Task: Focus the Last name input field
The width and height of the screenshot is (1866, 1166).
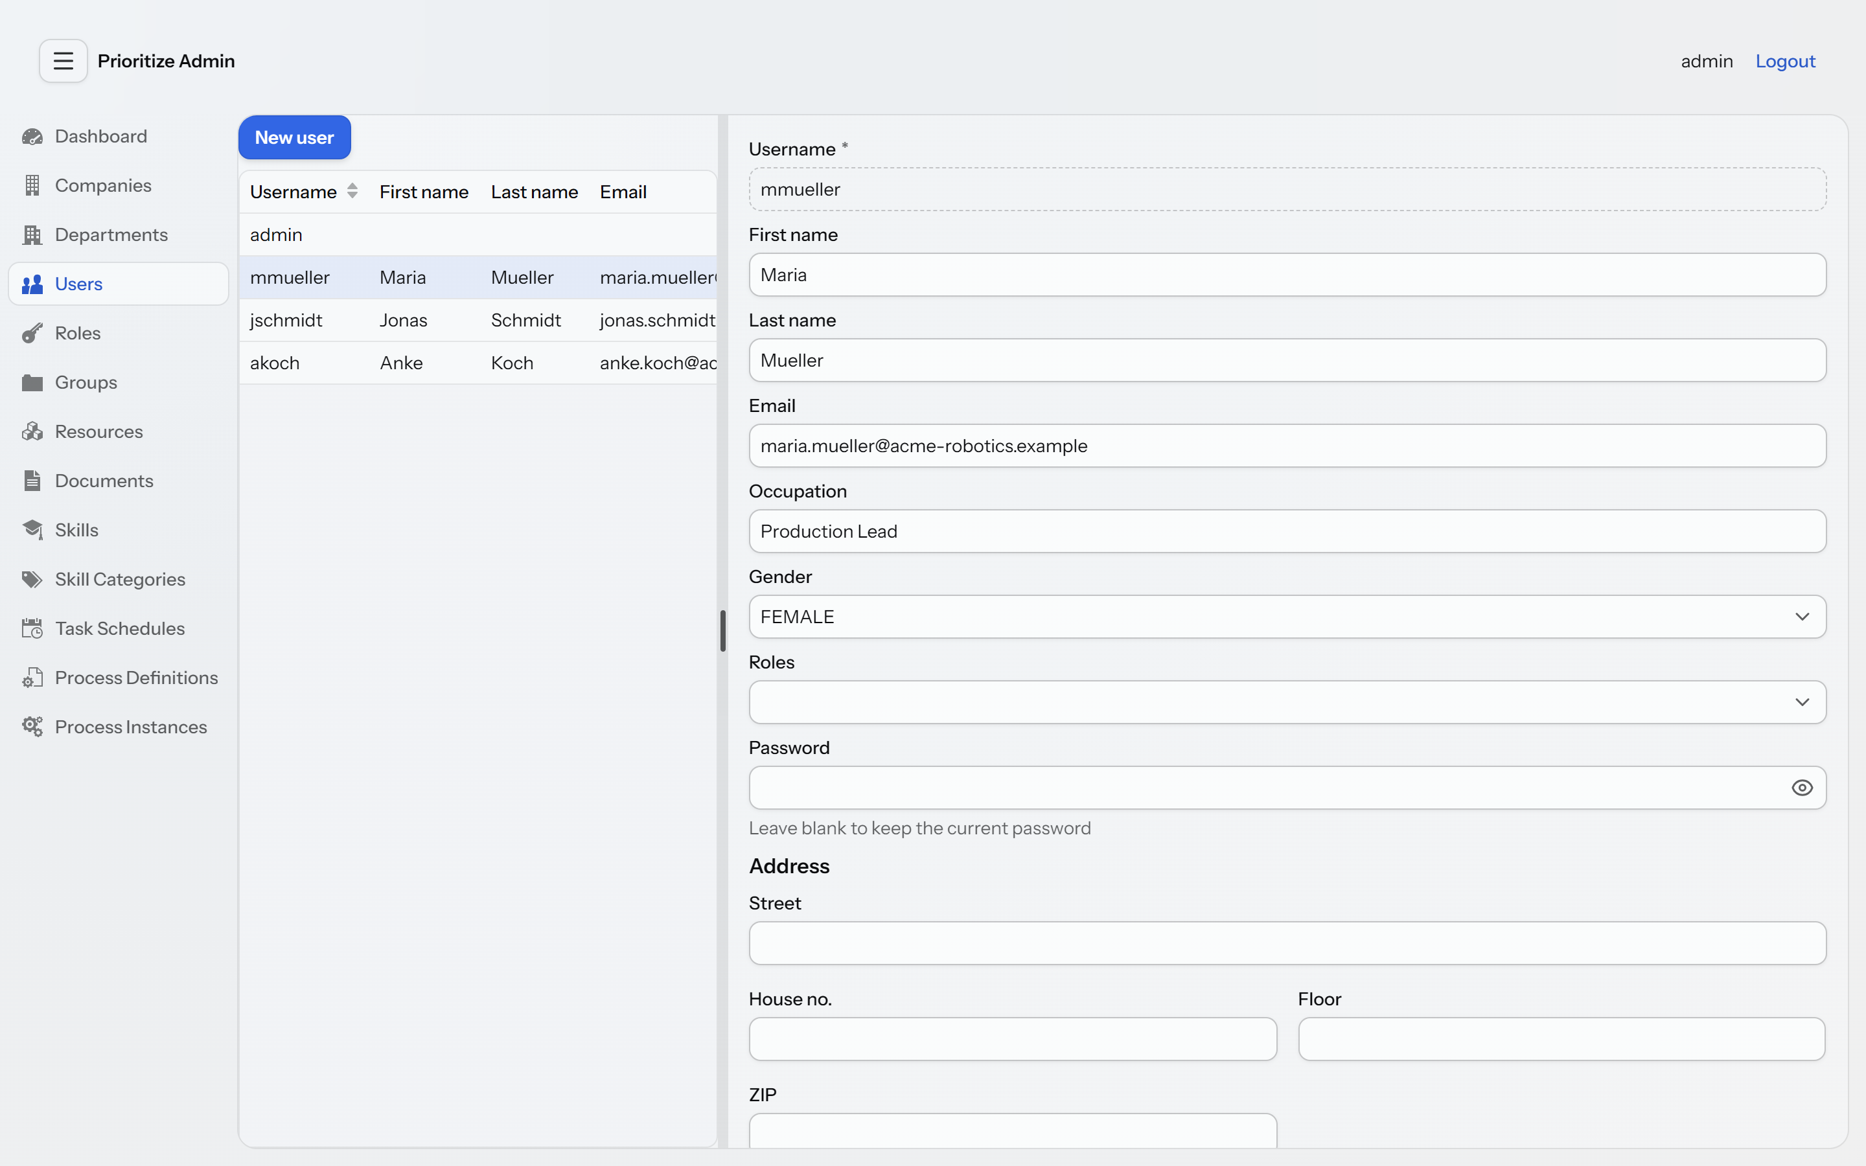Action: [1287, 361]
